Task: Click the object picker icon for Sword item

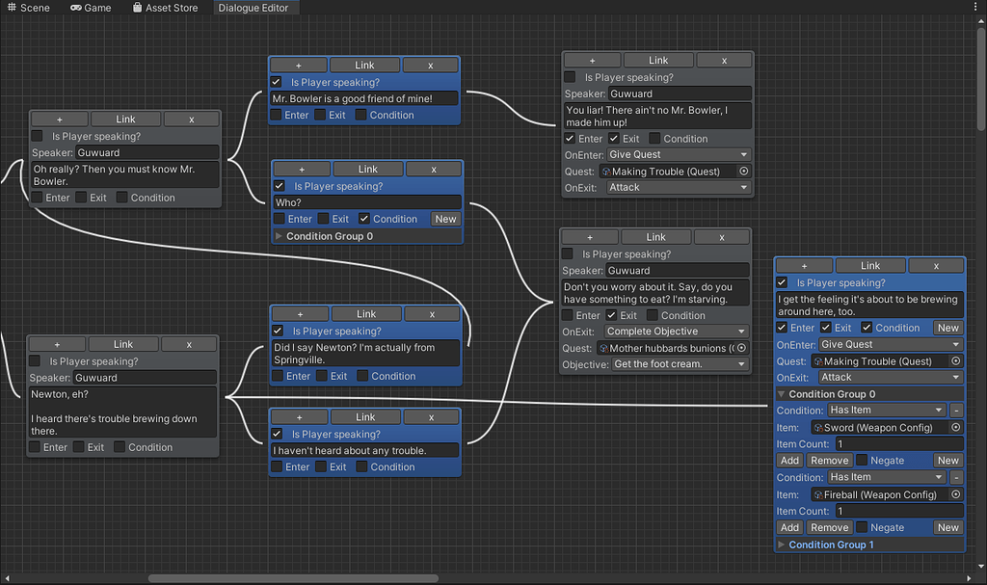Action: pos(955,427)
